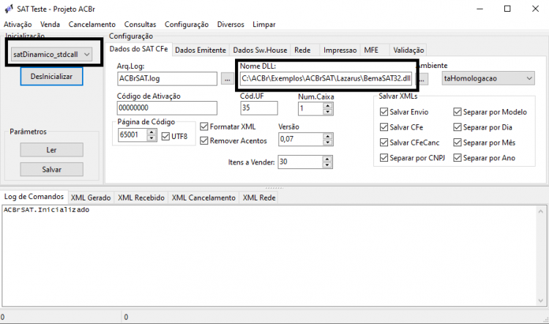Click the Salvar parameters button
The width and height of the screenshot is (549, 324).
click(51, 170)
